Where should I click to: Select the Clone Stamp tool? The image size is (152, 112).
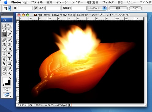[4, 45]
